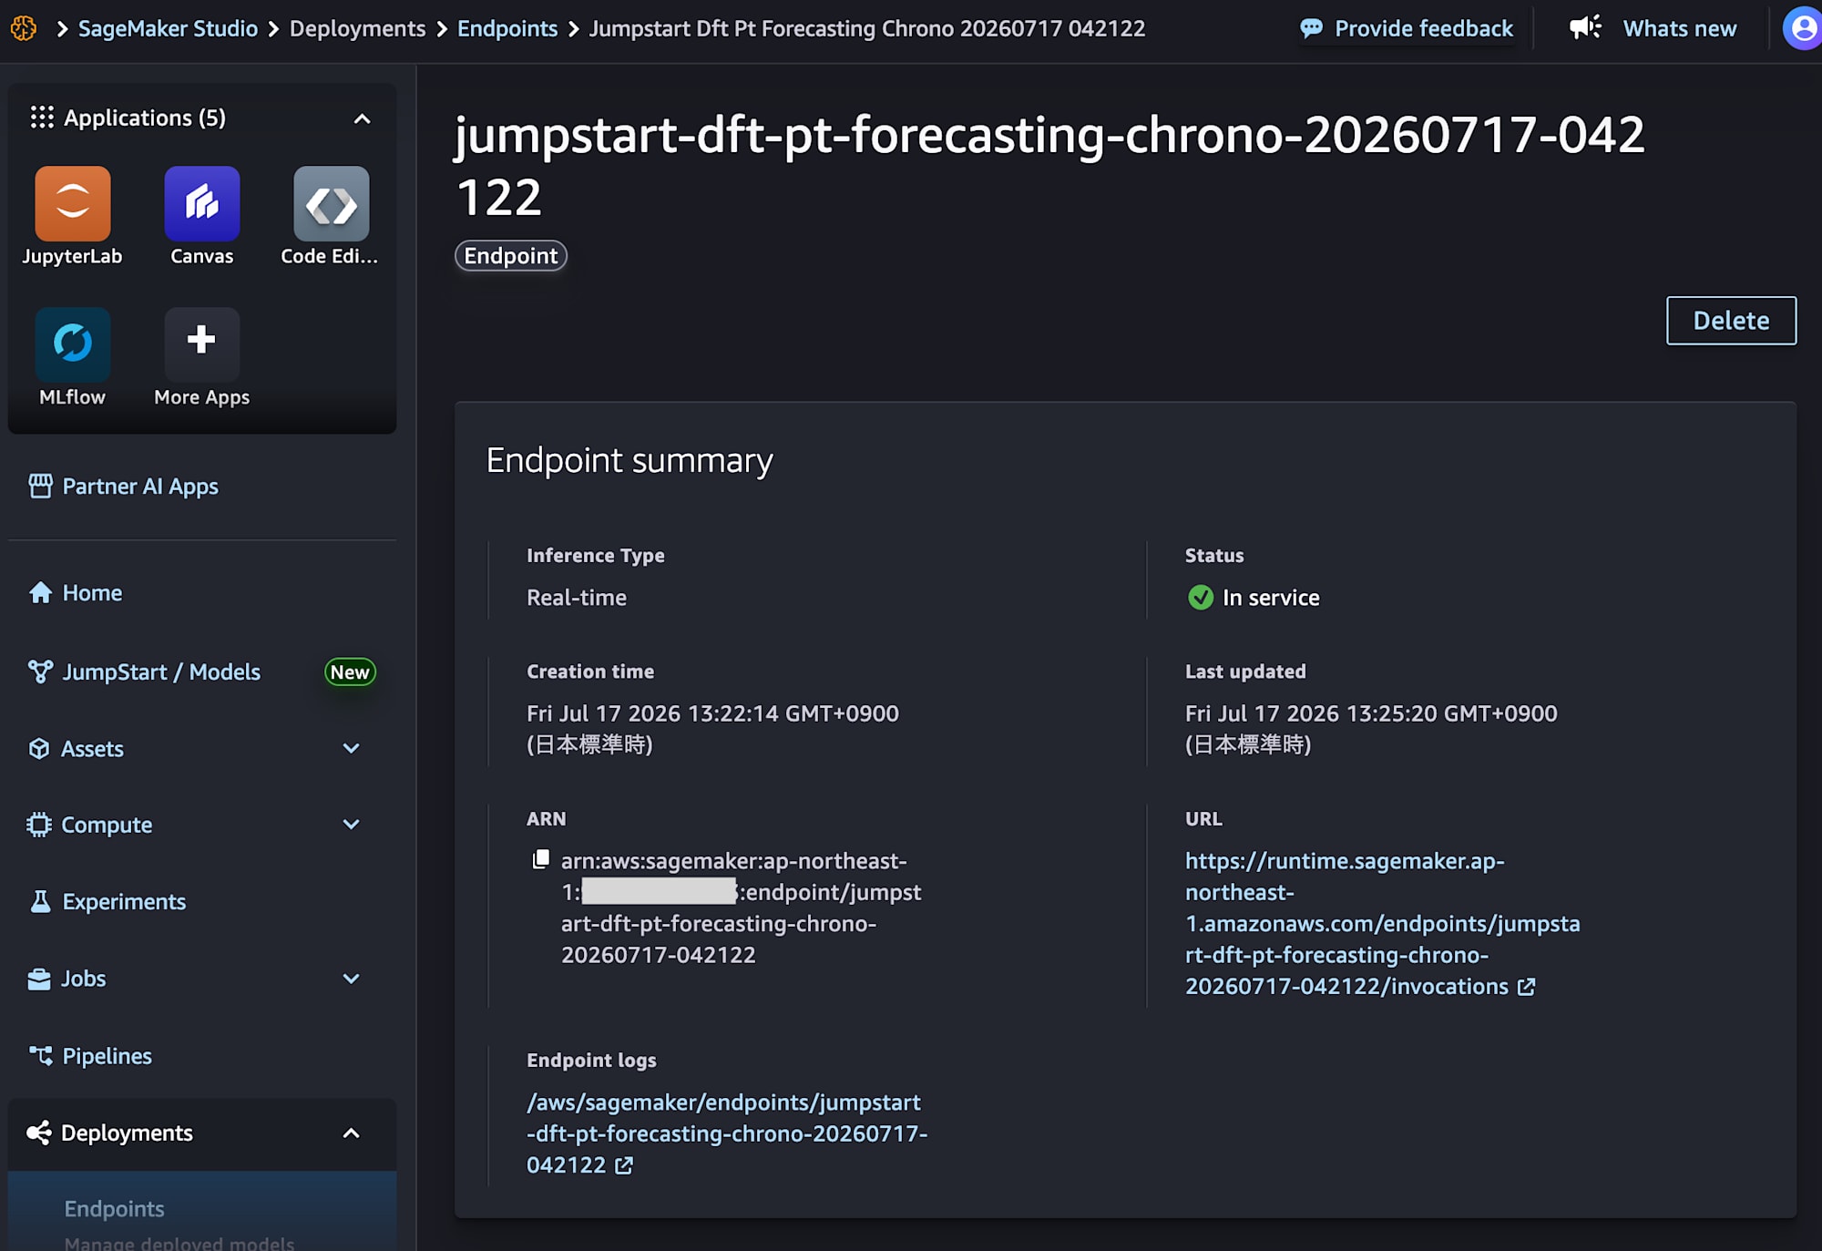
Task: Collapse the Deployments section
Action: point(351,1133)
